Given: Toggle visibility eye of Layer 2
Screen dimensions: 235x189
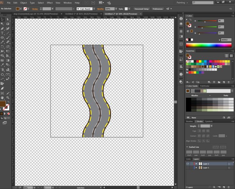Looking at the screenshot, I should [188, 164].
